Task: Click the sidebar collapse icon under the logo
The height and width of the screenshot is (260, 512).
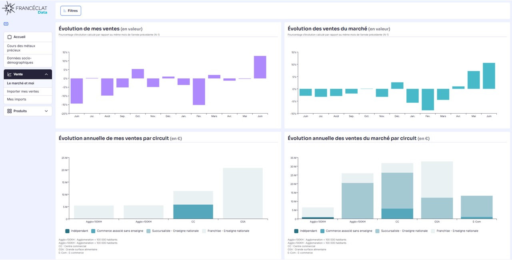Action: point(6,24)
